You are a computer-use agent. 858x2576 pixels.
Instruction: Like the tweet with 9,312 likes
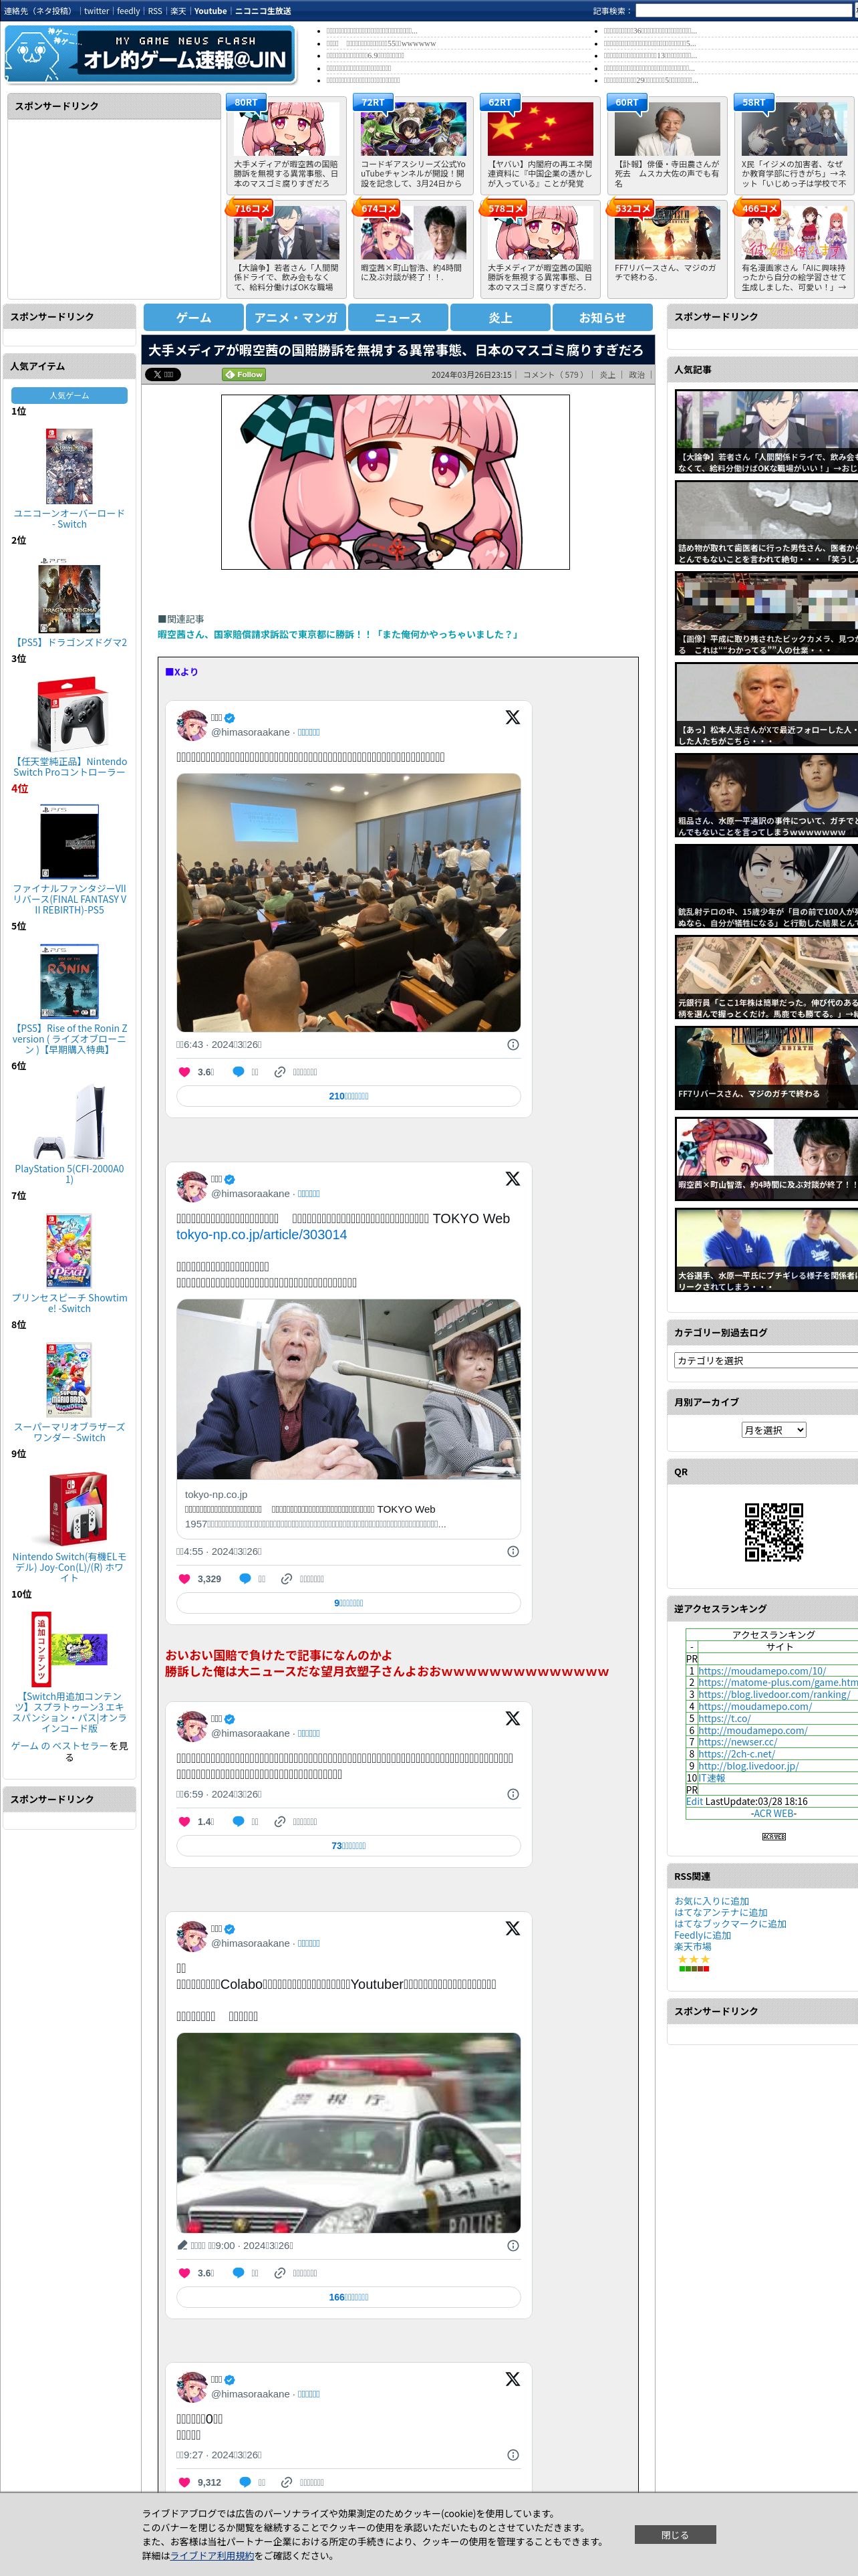[184, 2482]
